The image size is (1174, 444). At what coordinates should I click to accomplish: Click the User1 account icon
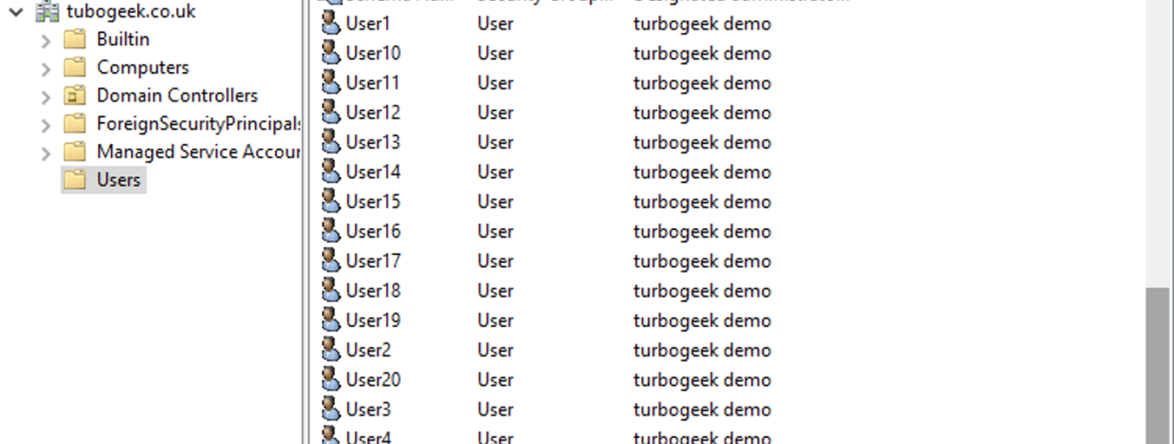(x=331, y=24)
